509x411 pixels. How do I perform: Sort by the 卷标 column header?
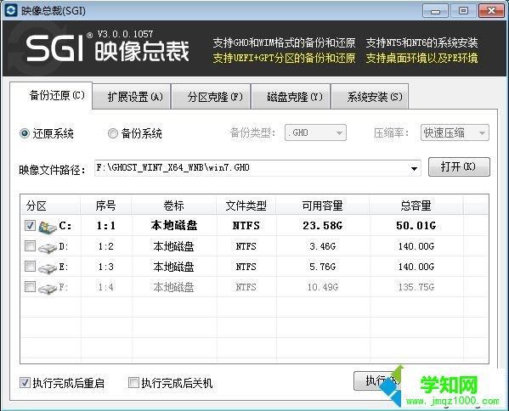[x=173, y=205]
